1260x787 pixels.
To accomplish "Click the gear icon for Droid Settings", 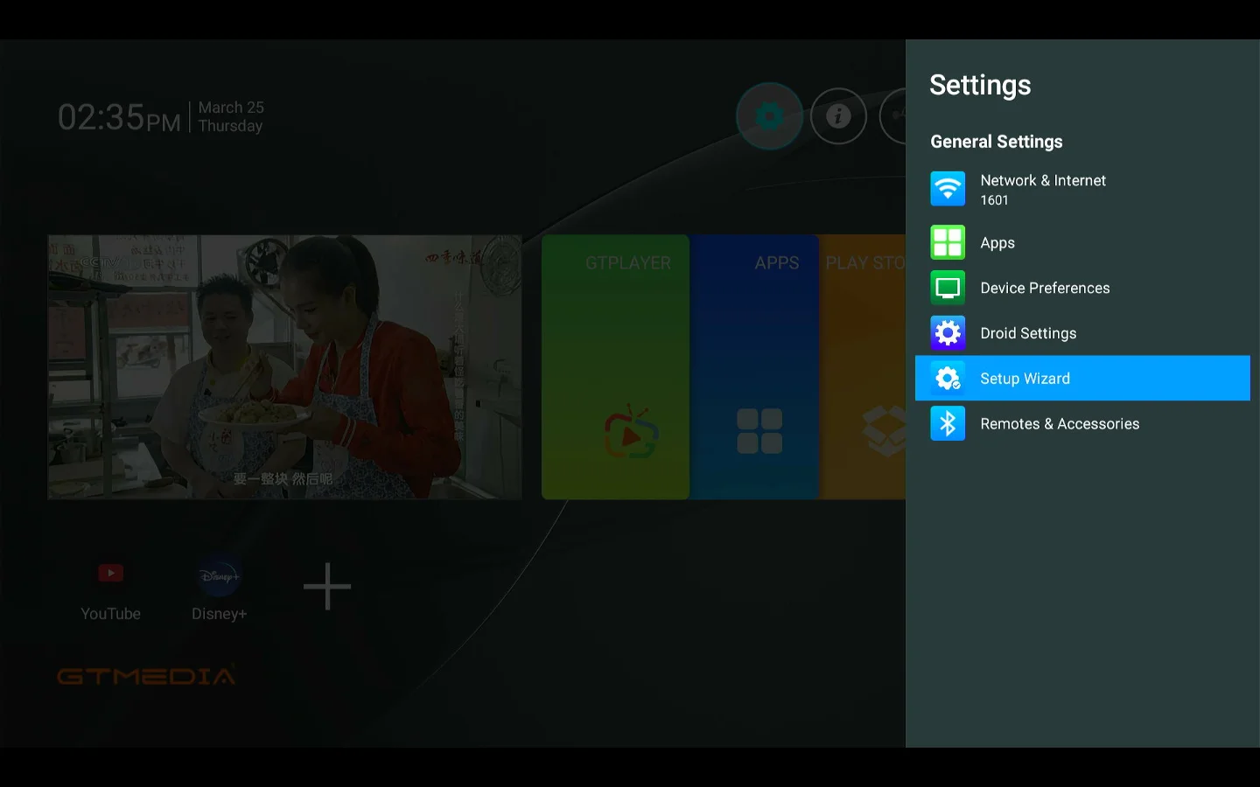I will (948, 333).
